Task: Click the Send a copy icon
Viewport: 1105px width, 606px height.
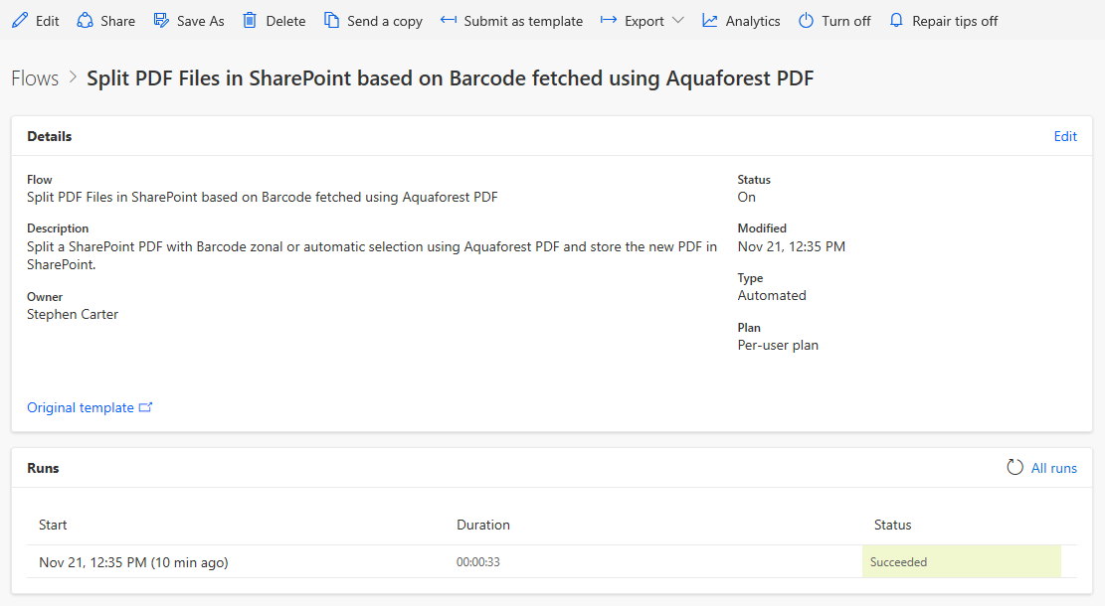Action: pos(332,21)
